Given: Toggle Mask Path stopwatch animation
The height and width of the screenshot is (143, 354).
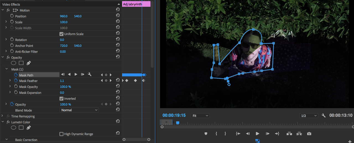Looking at the screenshot, I should click(16, 75).
